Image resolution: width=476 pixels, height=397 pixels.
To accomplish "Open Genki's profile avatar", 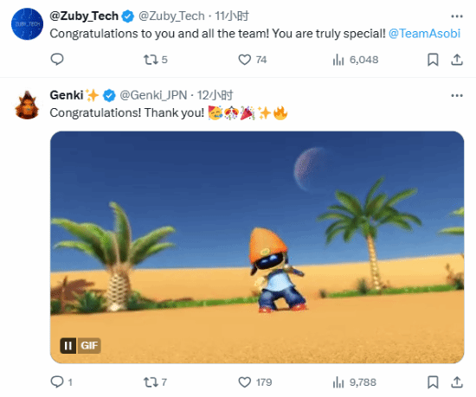I will coord(27,105).
